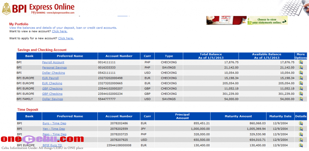This screenshot has width=309, height=151.
Task: Select maturity amount 654,010.71
Action: [257, 140]
